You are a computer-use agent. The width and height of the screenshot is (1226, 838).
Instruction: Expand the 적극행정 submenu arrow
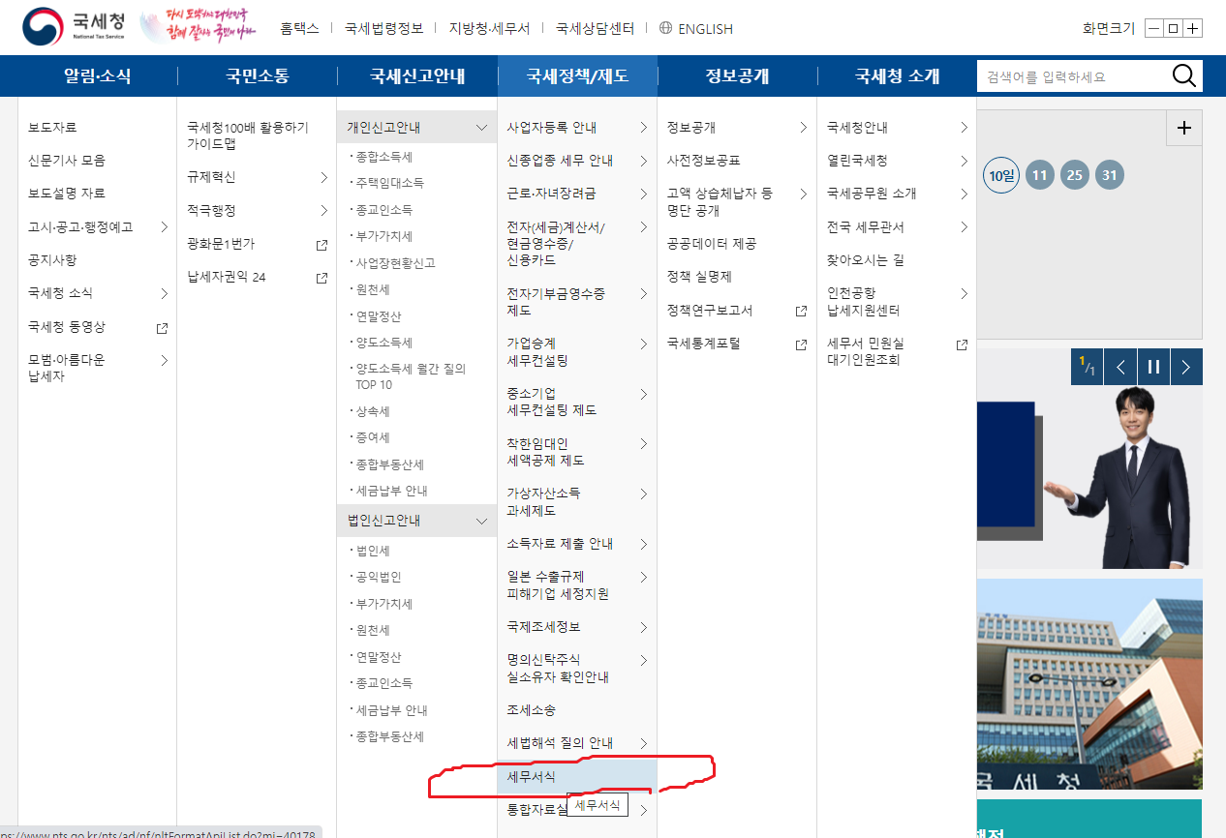point(325,210)
